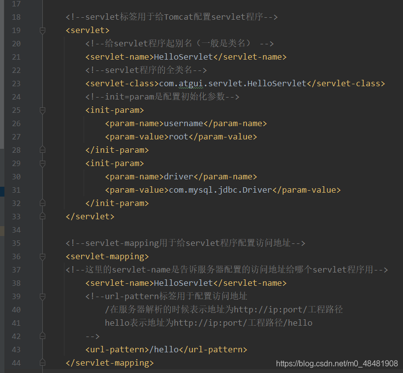Collapse first init-param fold on line 25
This screenshot has width=403, height=373.
pos(43,110)
